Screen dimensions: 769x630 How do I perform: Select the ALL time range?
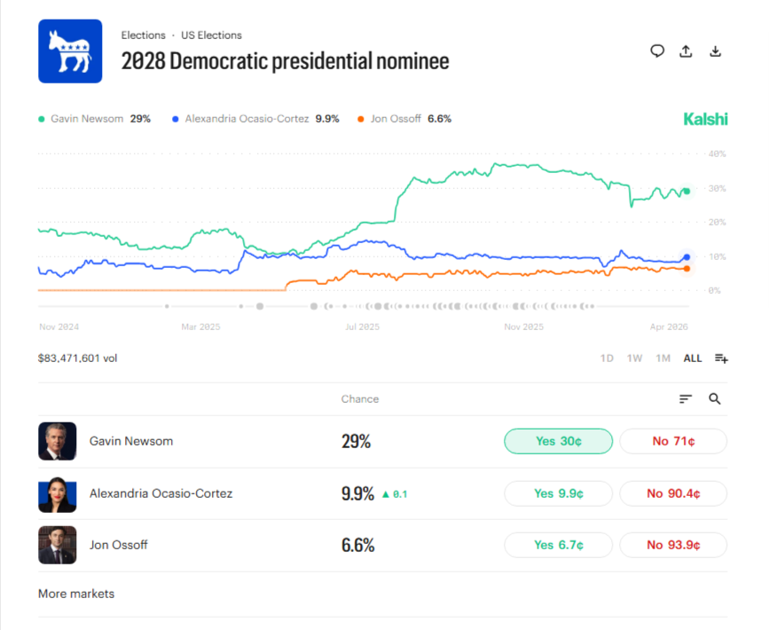coord(692,358)
